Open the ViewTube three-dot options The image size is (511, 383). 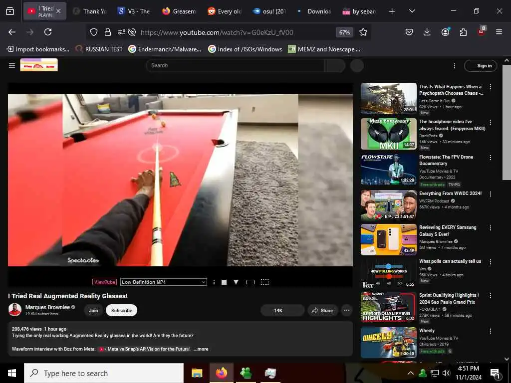coord(214,282)
